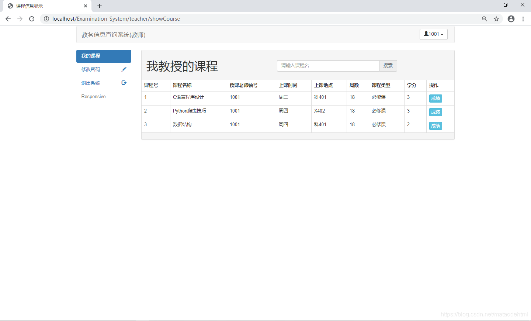Image resolution: width=531 pixels, height=321 pixels.
Task: Expand the 1001 user dropdown
Action: pyautogui.click(x=434, y=34)
